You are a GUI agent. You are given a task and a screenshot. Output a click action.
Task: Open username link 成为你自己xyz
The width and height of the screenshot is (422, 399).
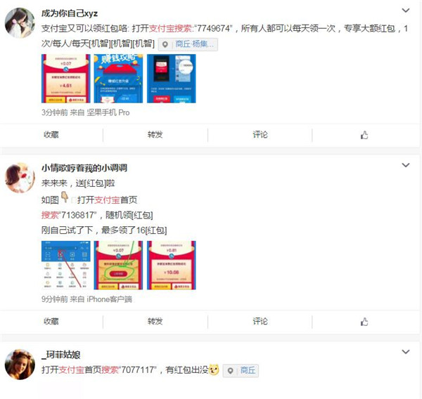70,13
